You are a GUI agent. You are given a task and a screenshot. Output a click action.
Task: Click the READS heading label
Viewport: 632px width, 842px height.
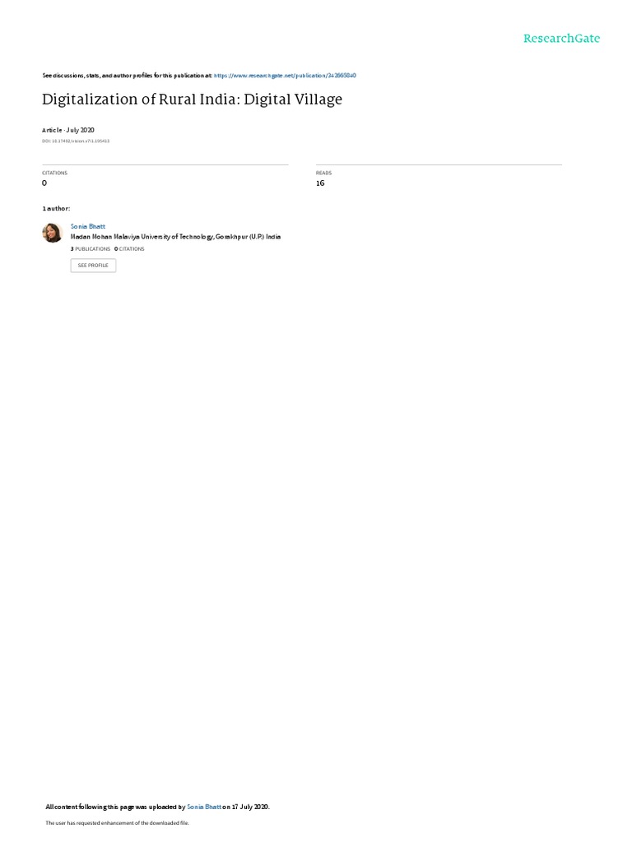pos(323,173)
